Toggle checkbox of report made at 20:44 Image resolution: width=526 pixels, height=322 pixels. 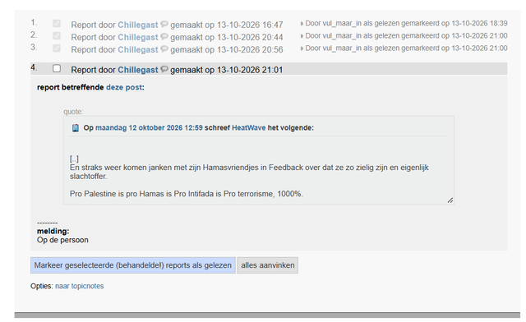tap(57, 36)
